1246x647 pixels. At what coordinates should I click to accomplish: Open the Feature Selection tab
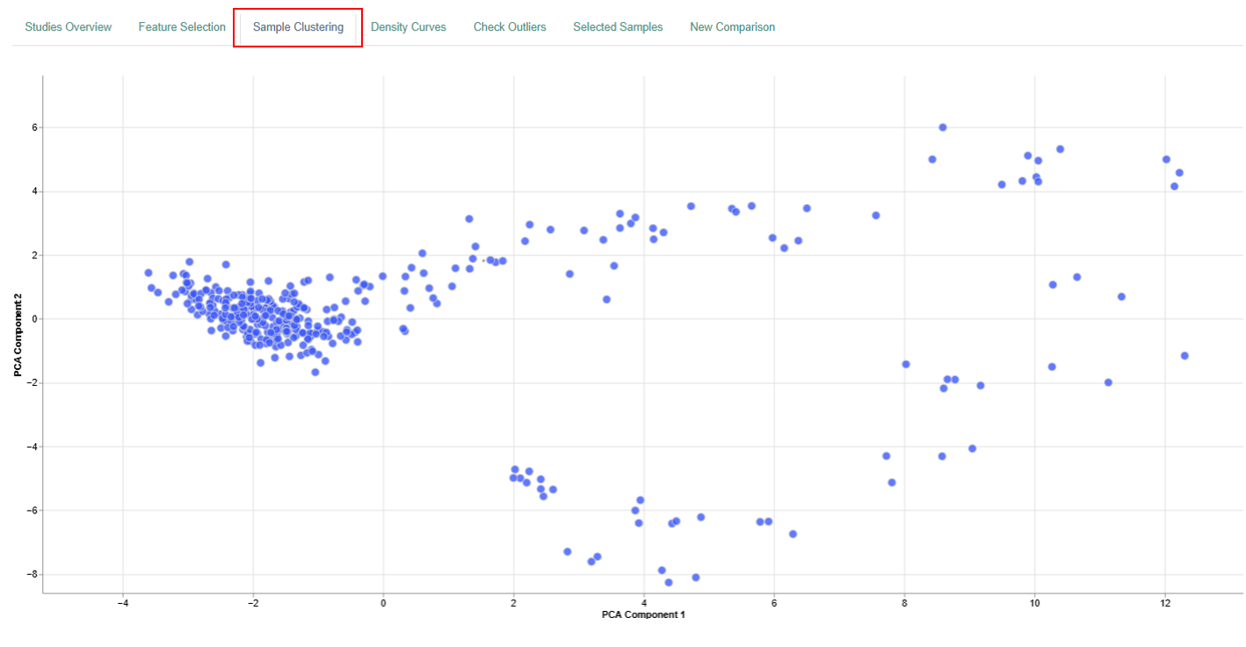click(182, 26)
